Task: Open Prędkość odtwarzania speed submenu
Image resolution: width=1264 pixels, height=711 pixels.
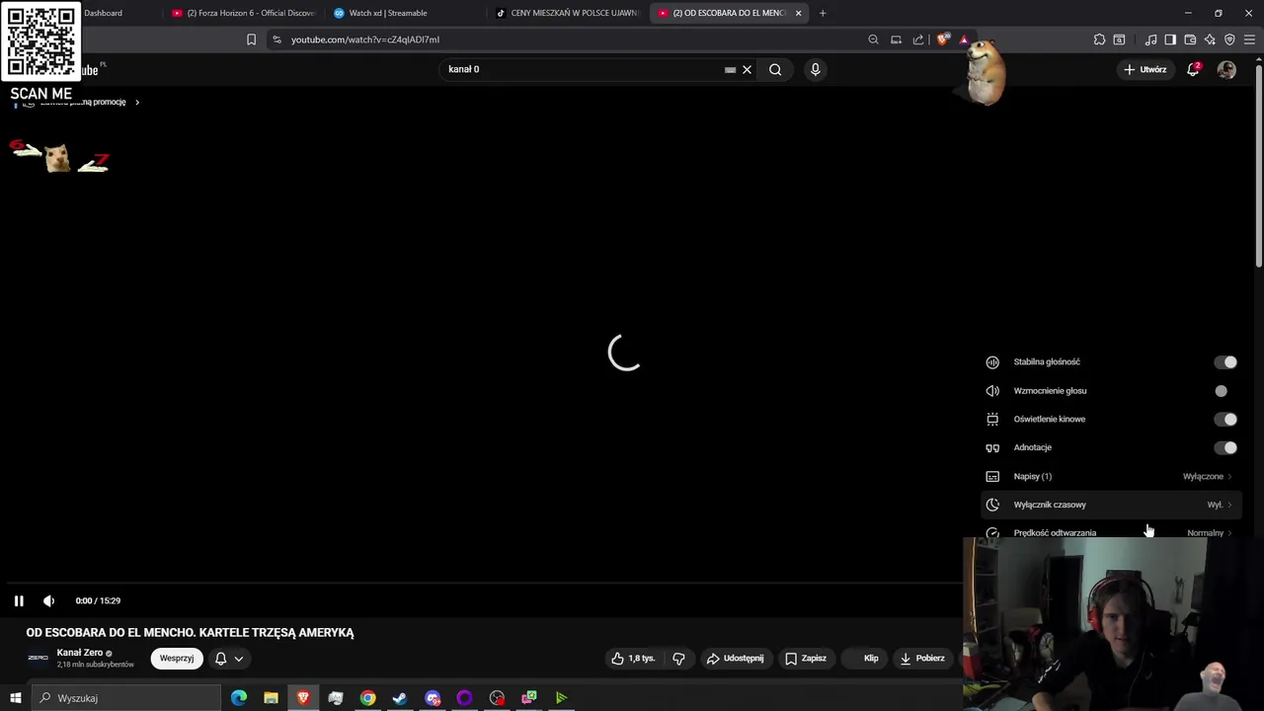Action: click(1111, 532)
